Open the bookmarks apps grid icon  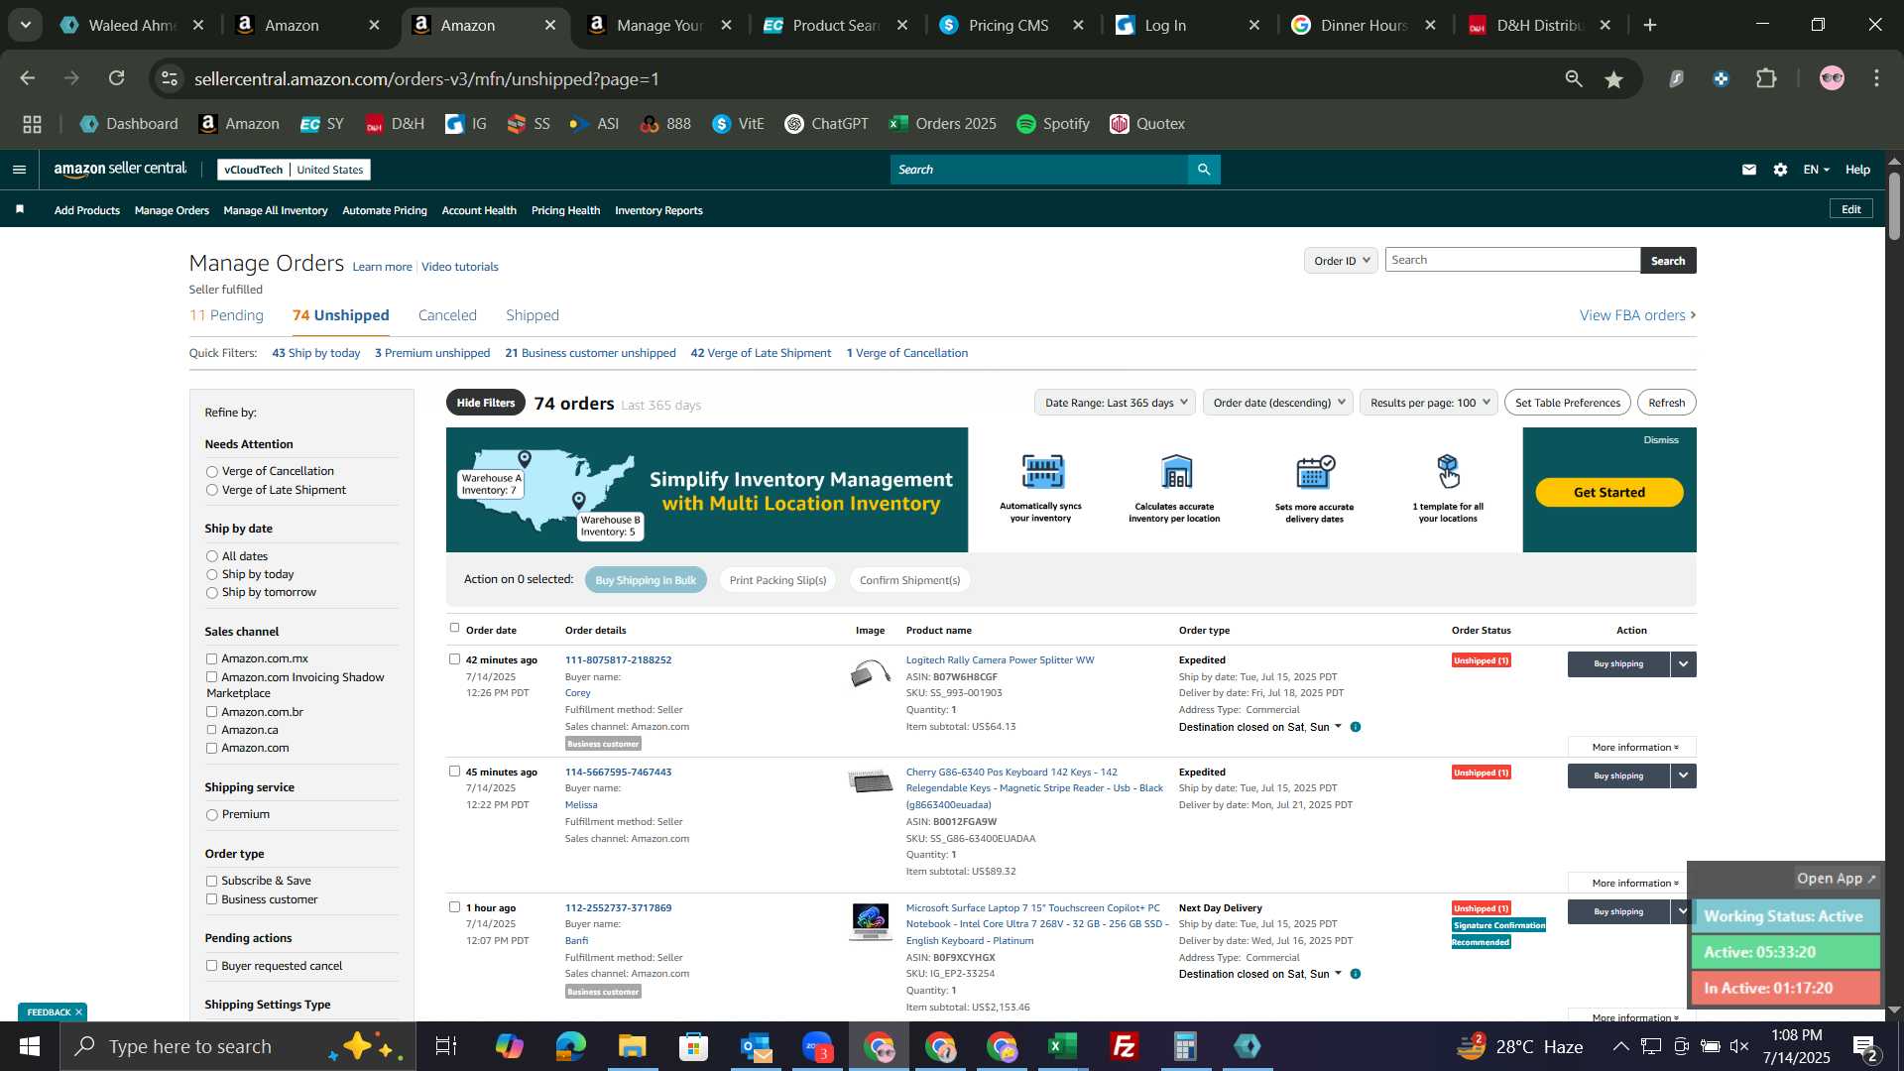32,124
